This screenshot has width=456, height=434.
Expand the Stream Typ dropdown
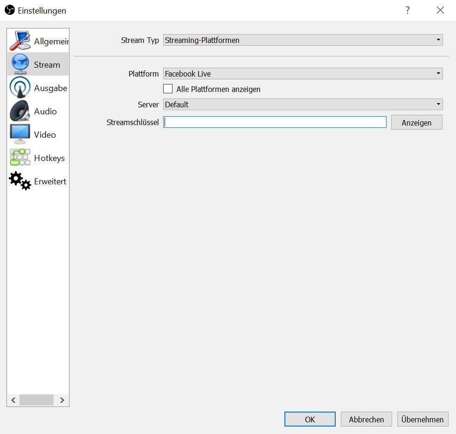point(302,40)
